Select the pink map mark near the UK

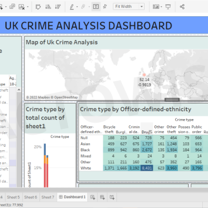144,75
